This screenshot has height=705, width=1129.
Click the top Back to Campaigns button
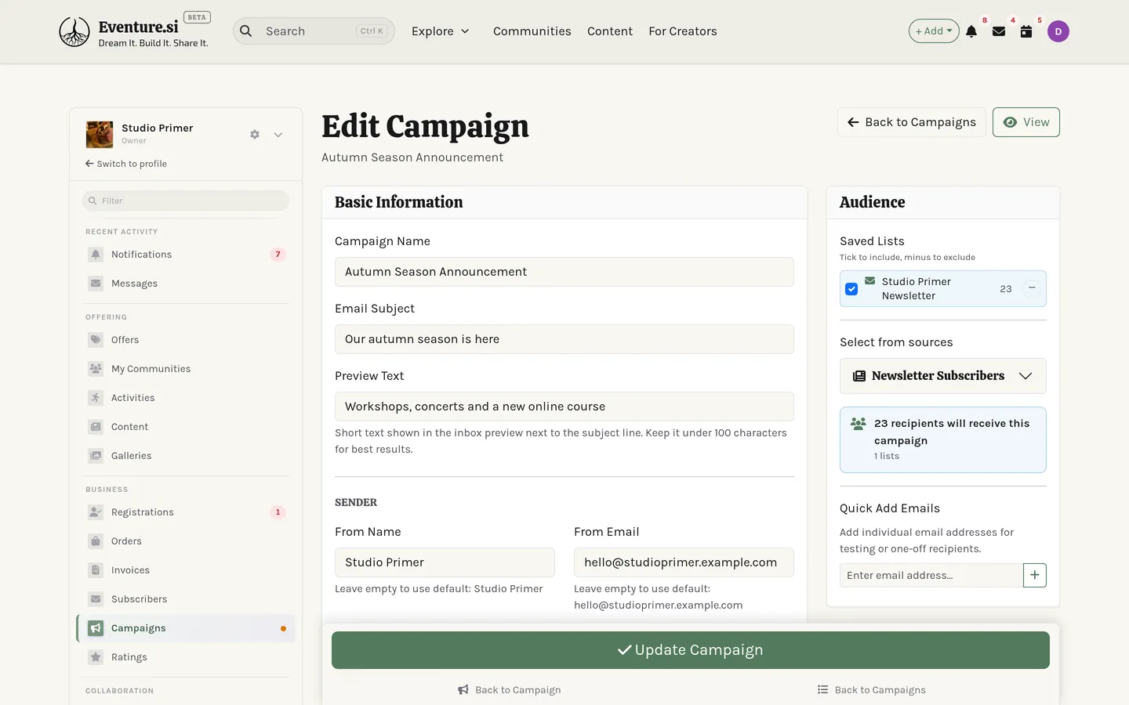[911, 122]
